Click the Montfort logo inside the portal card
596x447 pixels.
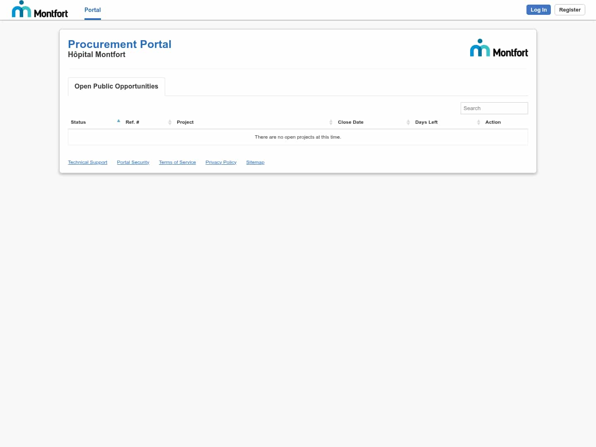pyautogui.click(x=499, y=48)
